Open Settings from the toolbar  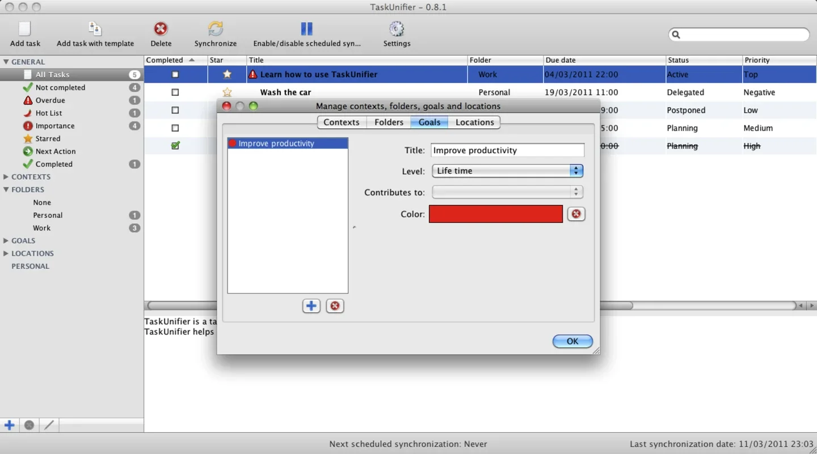[397, 28]
